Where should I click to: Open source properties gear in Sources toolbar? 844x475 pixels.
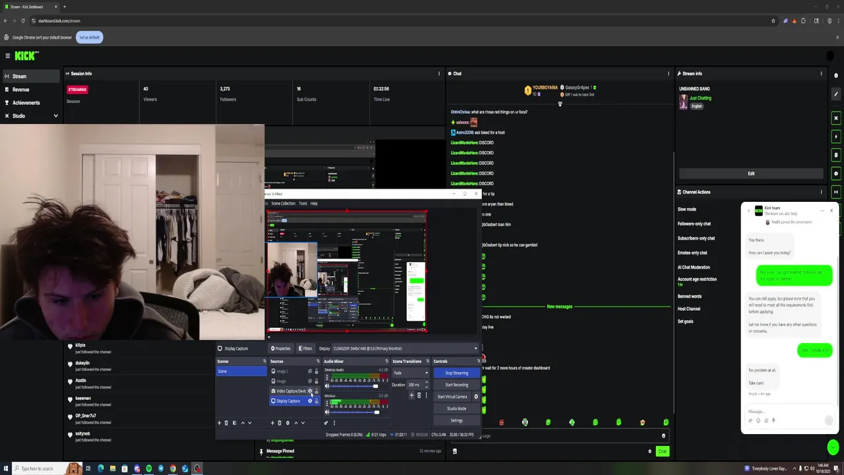287,423
